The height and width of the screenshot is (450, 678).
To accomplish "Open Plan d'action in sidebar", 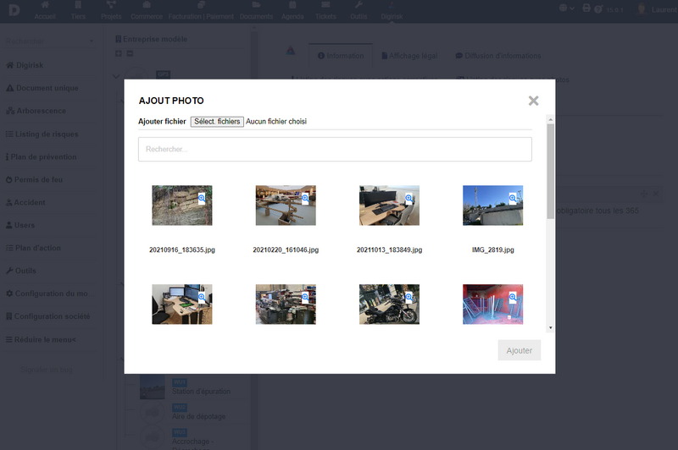I will [x=33, y=248].
